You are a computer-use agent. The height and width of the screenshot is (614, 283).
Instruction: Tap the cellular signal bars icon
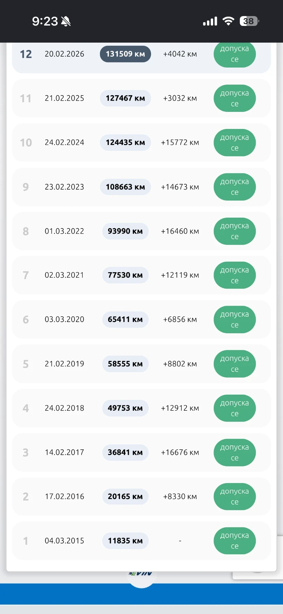[x=210, y=21]
